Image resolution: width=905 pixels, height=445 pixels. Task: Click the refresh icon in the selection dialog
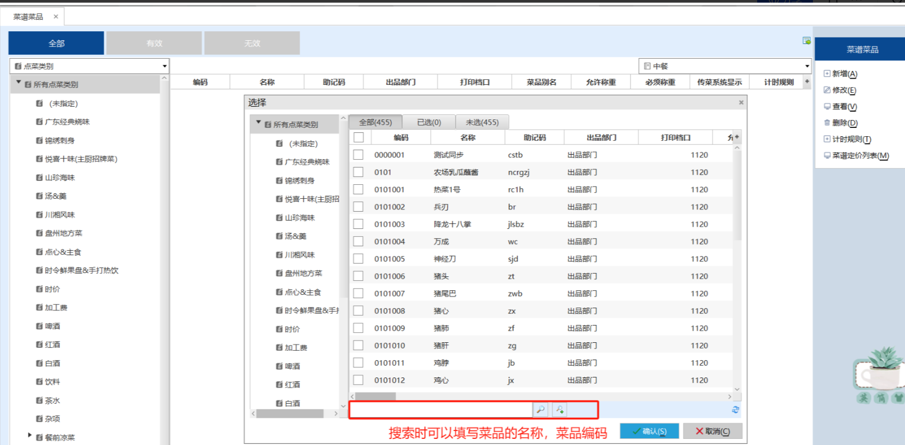[735, 410]
